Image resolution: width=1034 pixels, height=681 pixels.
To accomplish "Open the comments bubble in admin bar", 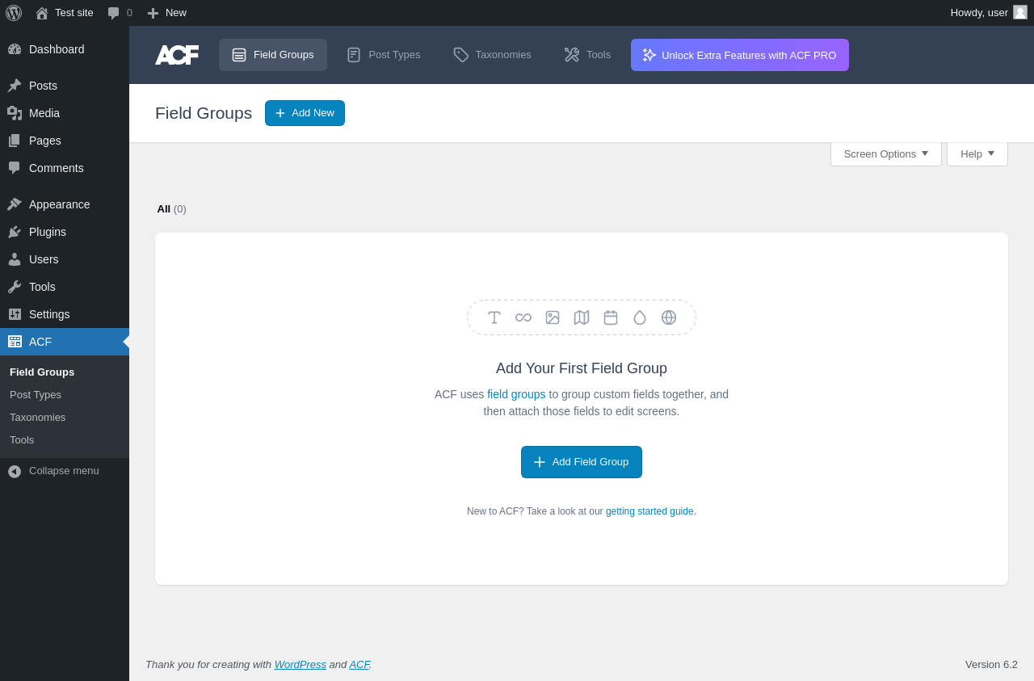I will tap(114, 13).
